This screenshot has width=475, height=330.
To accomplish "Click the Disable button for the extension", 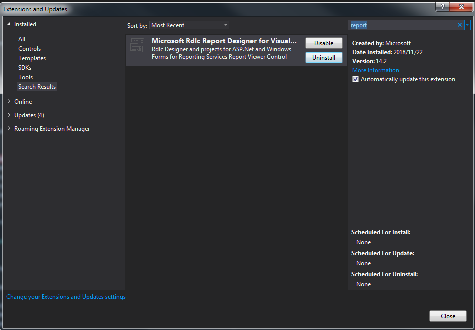I will [323, 43].
